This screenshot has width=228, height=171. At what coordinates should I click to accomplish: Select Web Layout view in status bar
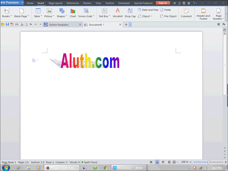169,162
